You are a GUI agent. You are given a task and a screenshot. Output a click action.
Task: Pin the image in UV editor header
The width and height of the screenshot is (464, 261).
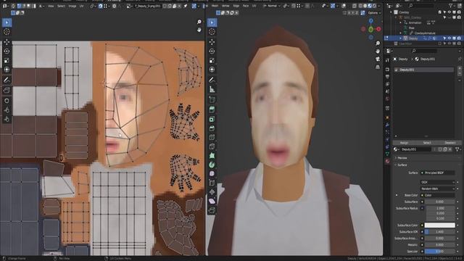pos(186,6)
